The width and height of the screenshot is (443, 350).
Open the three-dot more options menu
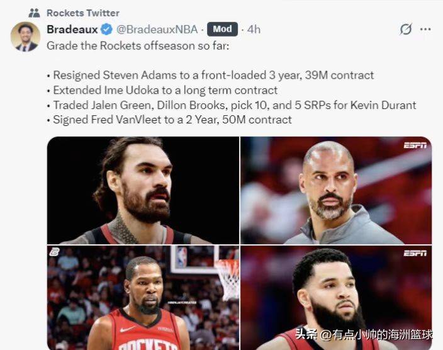(425, 29)
